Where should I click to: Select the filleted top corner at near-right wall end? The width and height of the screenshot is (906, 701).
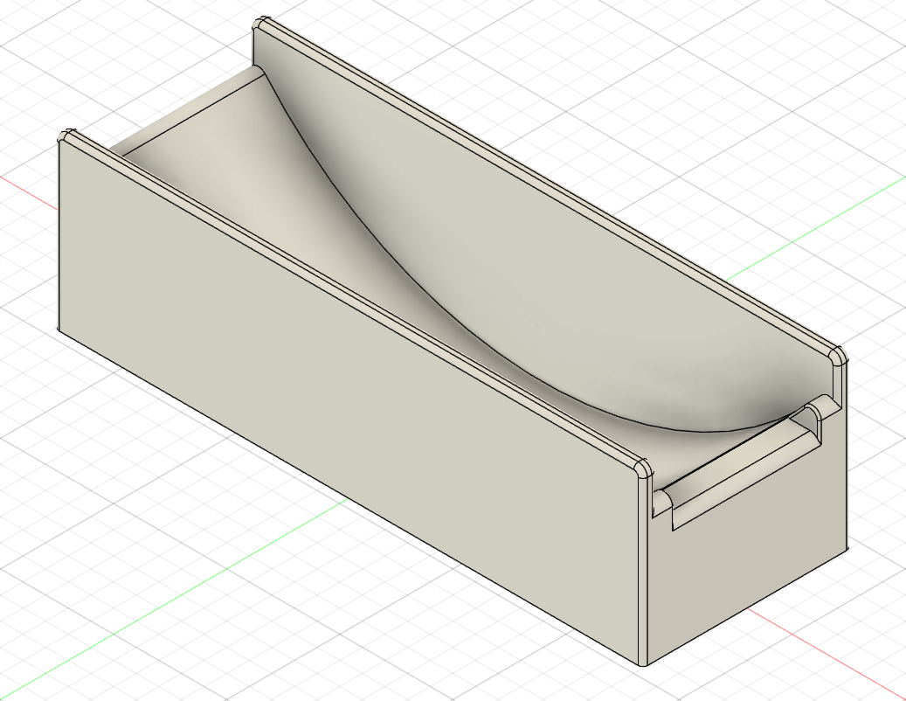click(643, 469)
